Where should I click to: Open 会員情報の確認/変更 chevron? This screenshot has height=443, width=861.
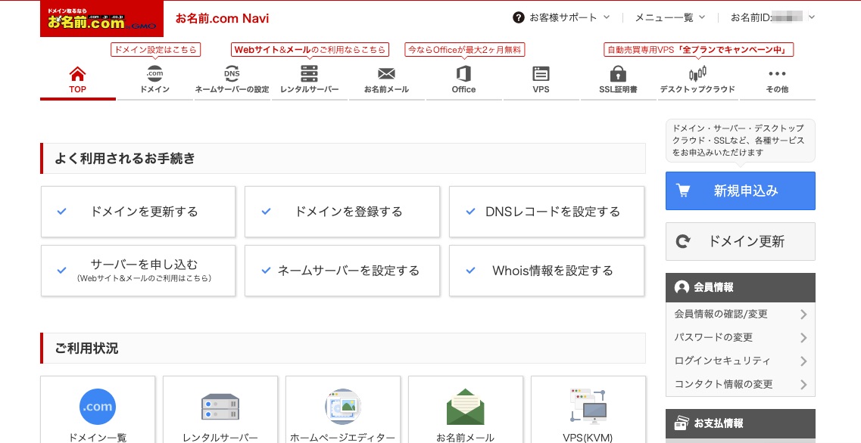[803, 314]
